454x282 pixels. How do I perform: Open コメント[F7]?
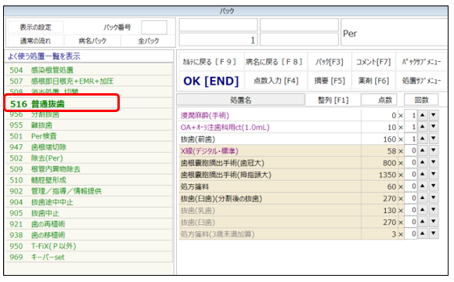pyautogui.click(x=373, y=62)
